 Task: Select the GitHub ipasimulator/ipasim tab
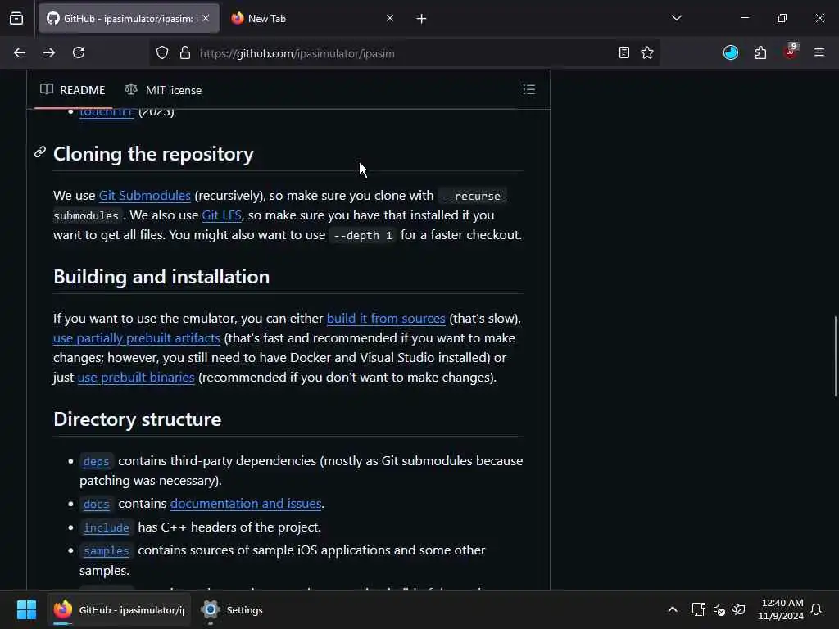pos(129,18)
